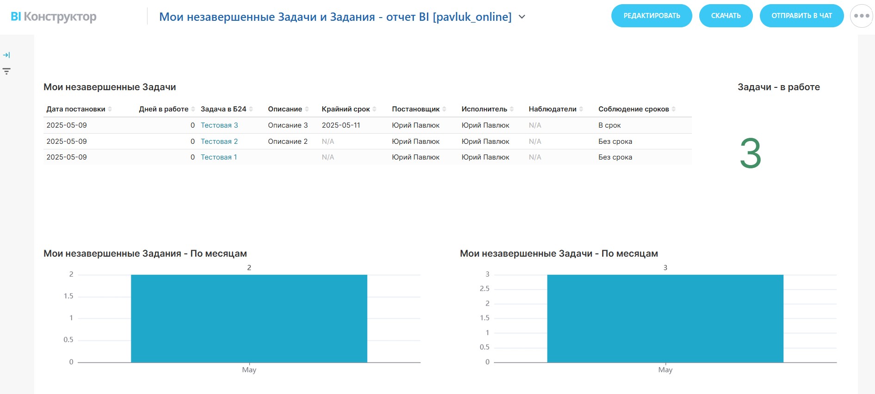Open the Тестовая 3 task link
Image resolution: width=875 pixels, height=394 pixels.
(219, 125)
